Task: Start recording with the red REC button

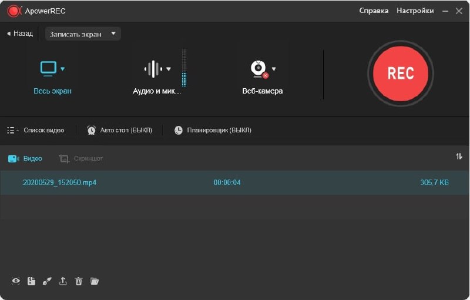Action: [x=401, y=74]
